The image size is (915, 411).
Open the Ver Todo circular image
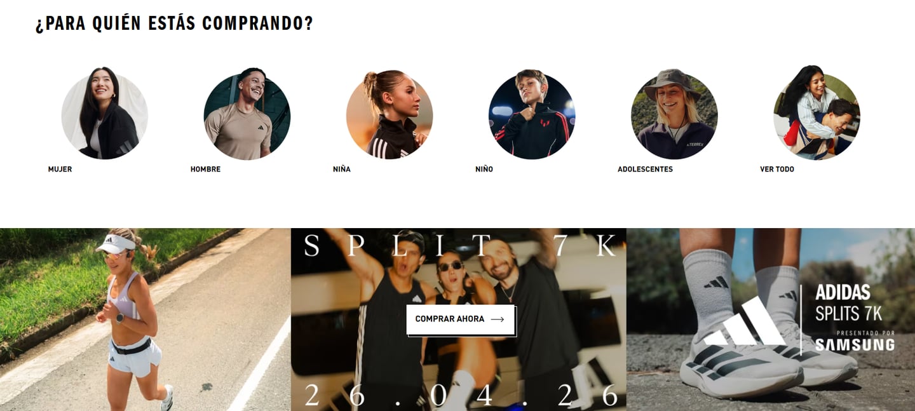[x=817, y=113]
